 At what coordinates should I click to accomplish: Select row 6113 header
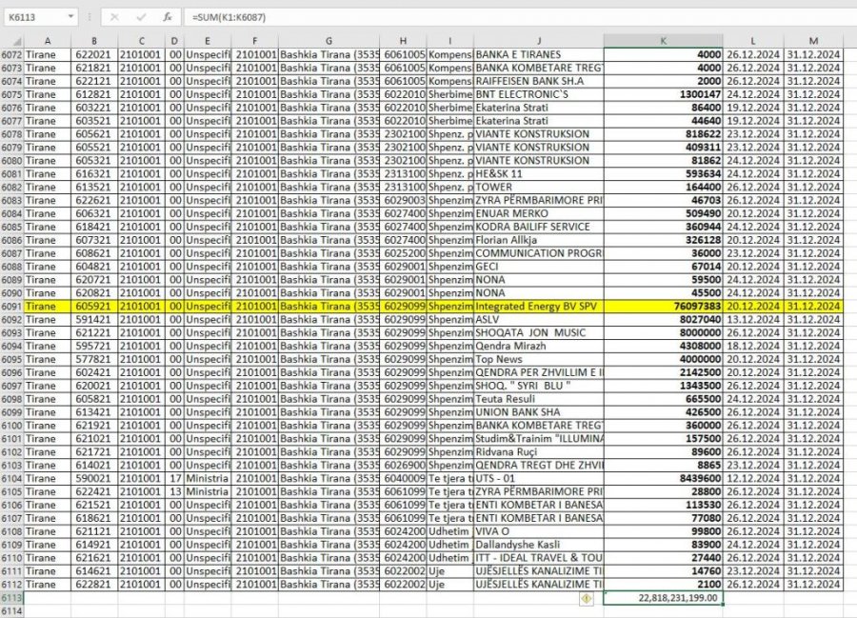[10, 598]
